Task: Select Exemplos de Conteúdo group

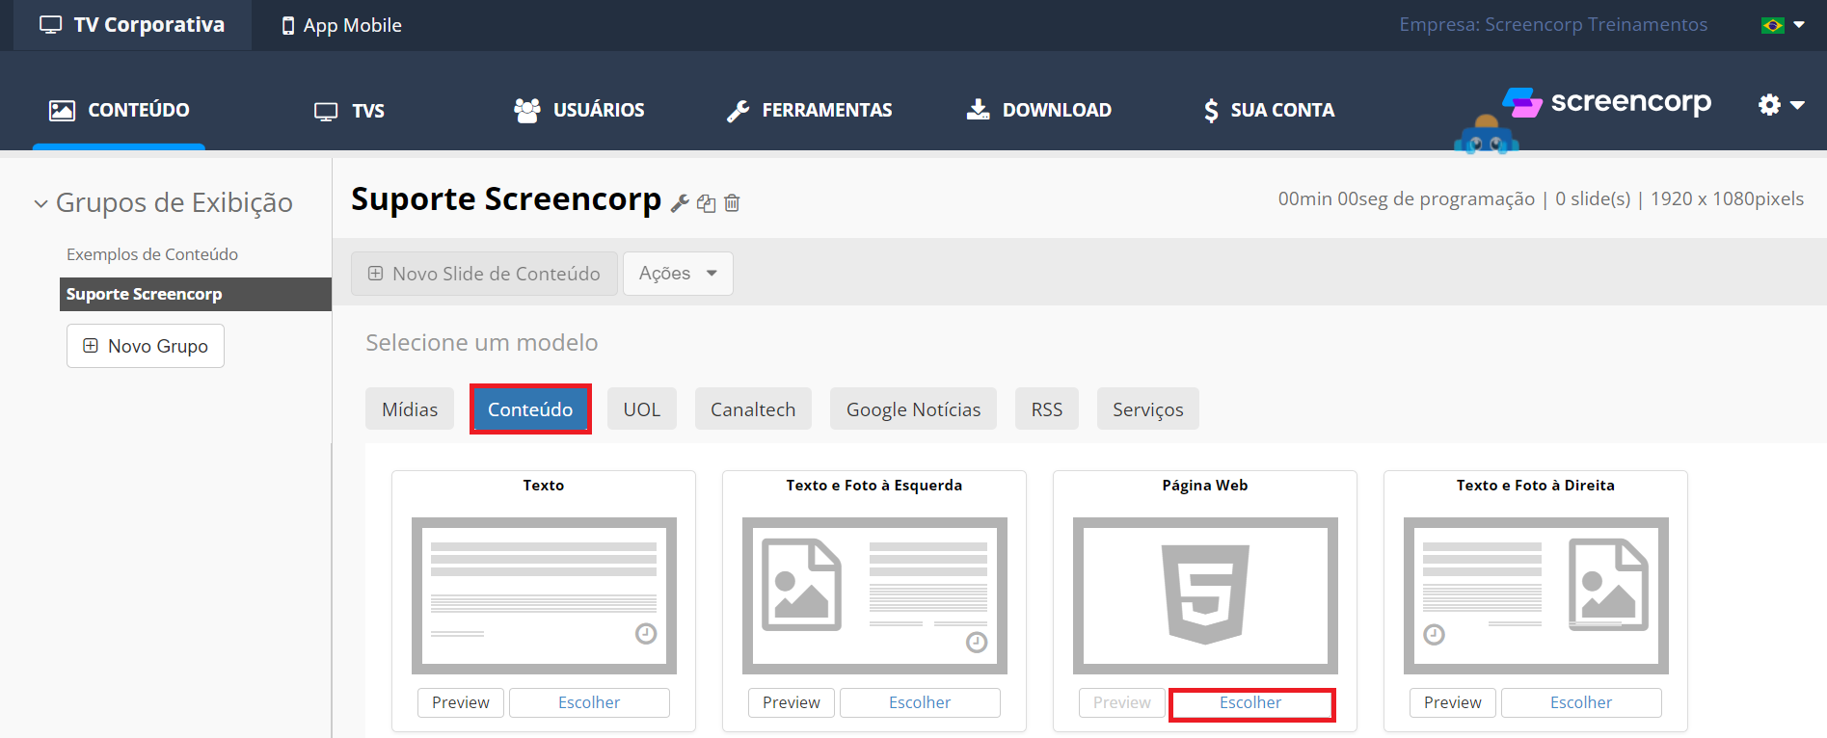Action: [152, 254]
